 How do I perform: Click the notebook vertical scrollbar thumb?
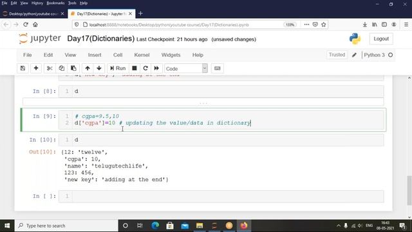tap(409, 190)
